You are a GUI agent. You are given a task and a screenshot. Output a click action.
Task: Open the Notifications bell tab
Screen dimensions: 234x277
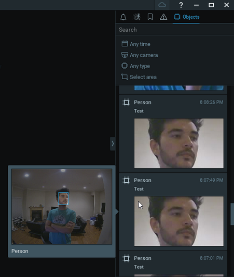[123, 17]
